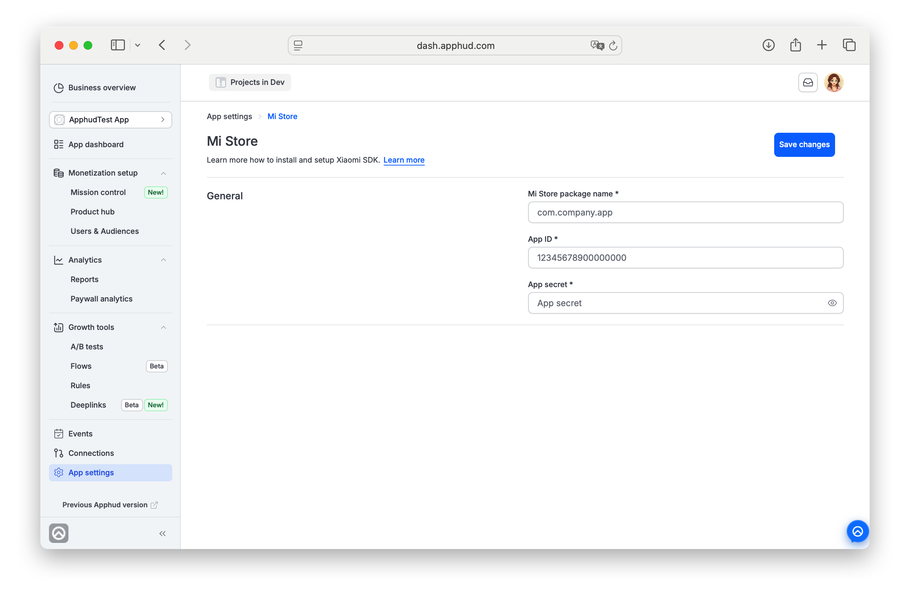
Task: Toggle App secret visibility eye icon
Action: [x=832, y=303]
